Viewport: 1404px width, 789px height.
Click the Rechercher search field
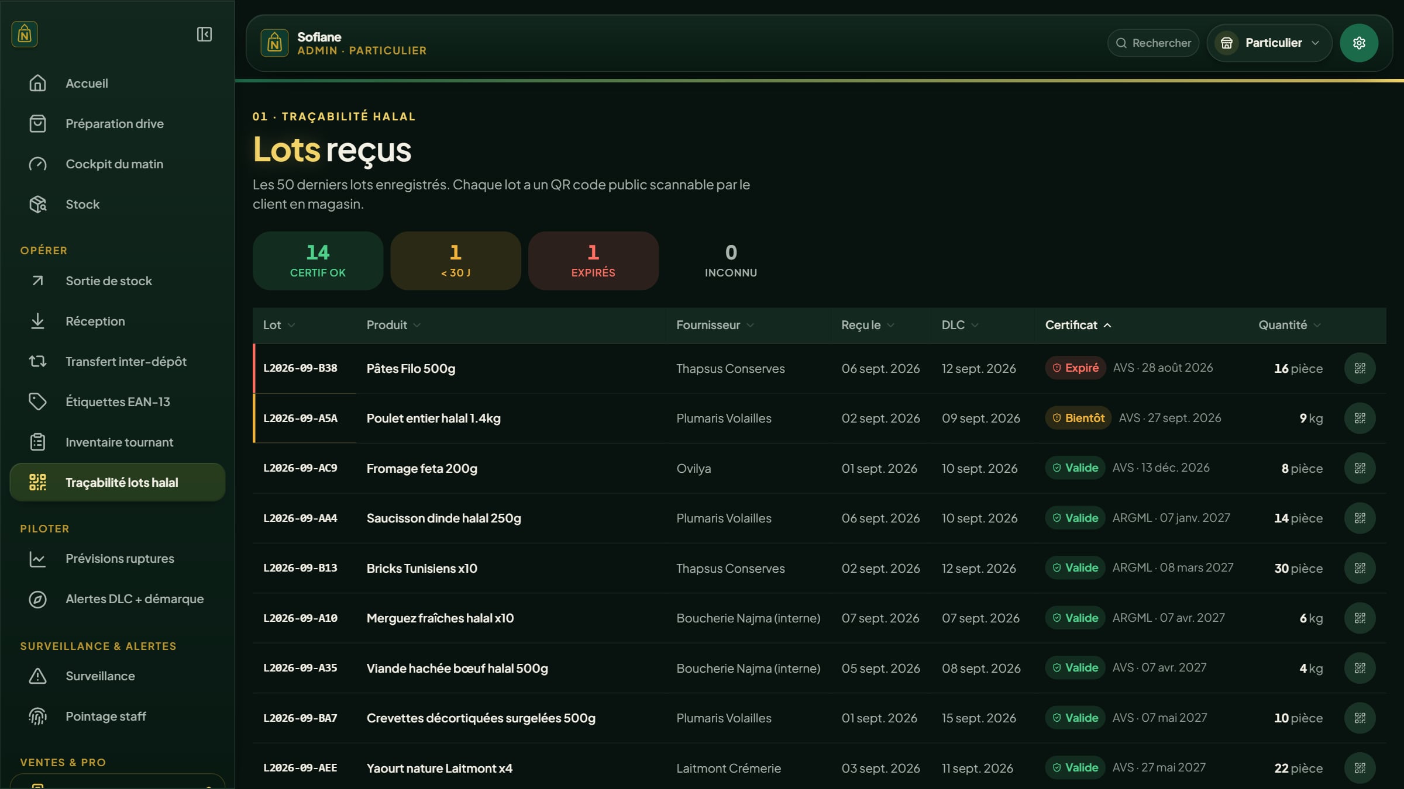coord(1153,43)
